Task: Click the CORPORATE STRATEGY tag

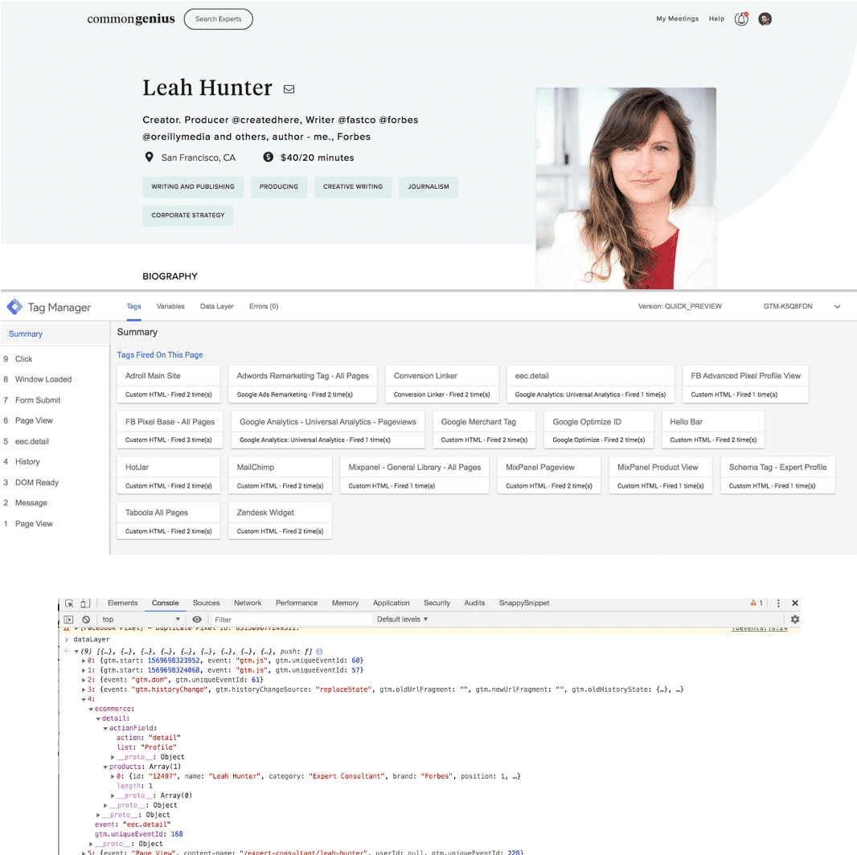Action: [188, 216]
